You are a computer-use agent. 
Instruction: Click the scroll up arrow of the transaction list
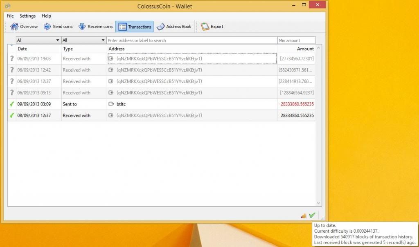(318, 48)
